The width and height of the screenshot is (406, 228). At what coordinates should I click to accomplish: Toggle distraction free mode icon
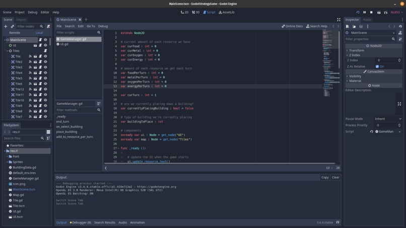pyautogui.click(x=339, y=20)
